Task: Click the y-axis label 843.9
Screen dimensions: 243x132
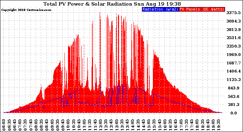Action: click(234, 88)
